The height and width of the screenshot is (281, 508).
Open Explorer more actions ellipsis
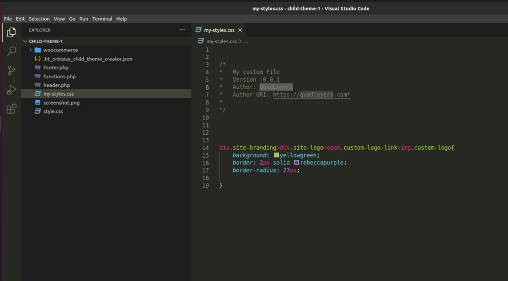coord(182,30)
